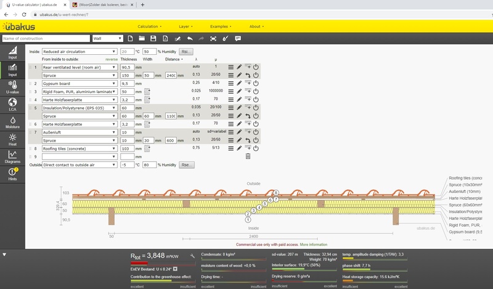Click the wrench tool icon in the toolbar

[225, 38]
